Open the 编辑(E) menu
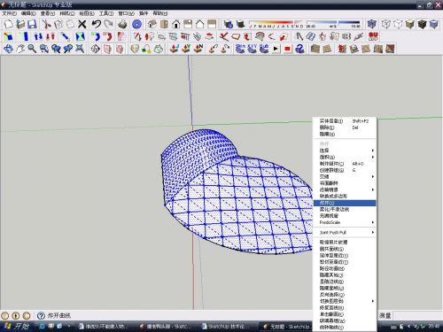This screenshot has width=443, height=332. coord(28,13)
